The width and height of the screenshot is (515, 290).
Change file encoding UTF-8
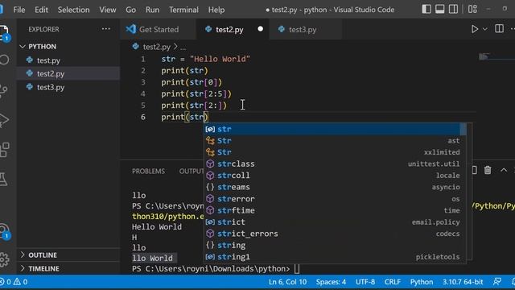[x=365, y=282]
